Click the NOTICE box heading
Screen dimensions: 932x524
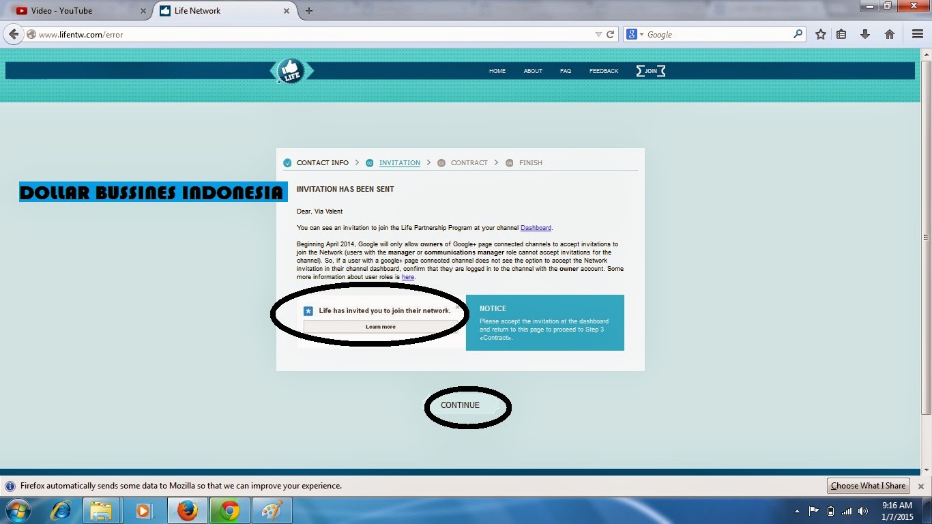[493, 309]
